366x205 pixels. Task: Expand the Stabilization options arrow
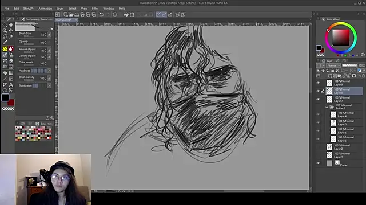[x=49, y=85]
